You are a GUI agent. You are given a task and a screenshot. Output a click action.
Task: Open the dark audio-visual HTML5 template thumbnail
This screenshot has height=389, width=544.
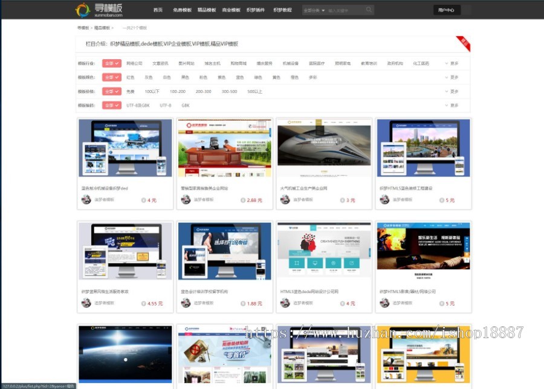pos(423,251)
